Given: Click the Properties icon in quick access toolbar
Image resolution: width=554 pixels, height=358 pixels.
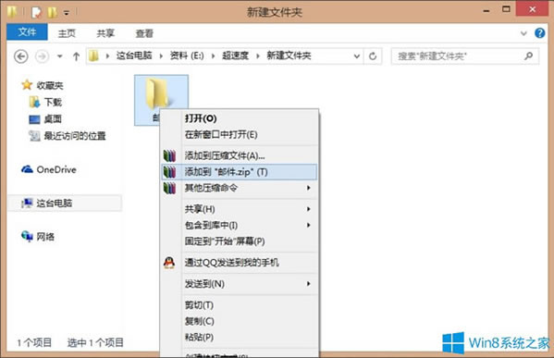Looking at the screenshot, I should click(x=36, y=12).
